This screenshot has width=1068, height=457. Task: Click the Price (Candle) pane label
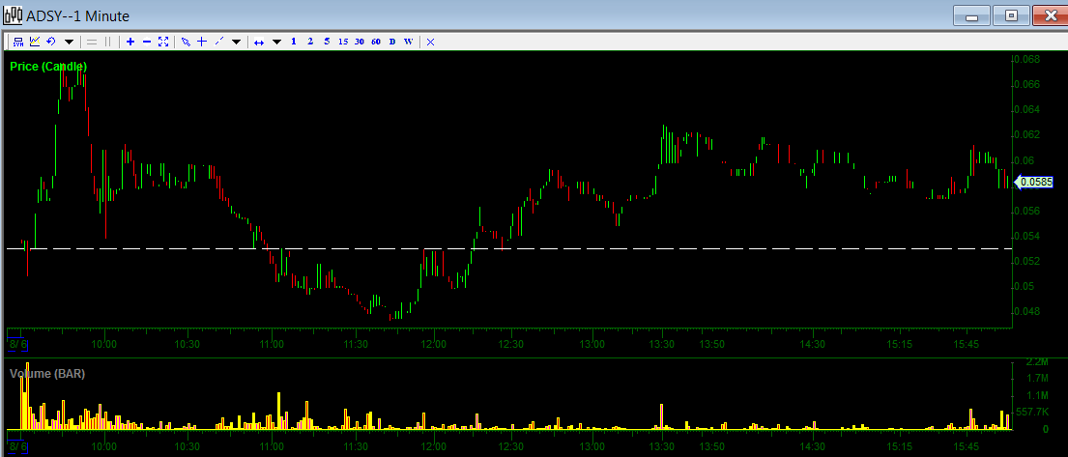pyautogui.click(x=48, y=67)
